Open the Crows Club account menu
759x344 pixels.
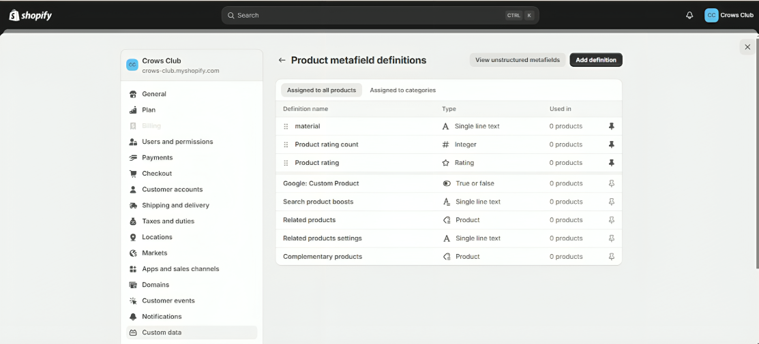click(729, 16)
